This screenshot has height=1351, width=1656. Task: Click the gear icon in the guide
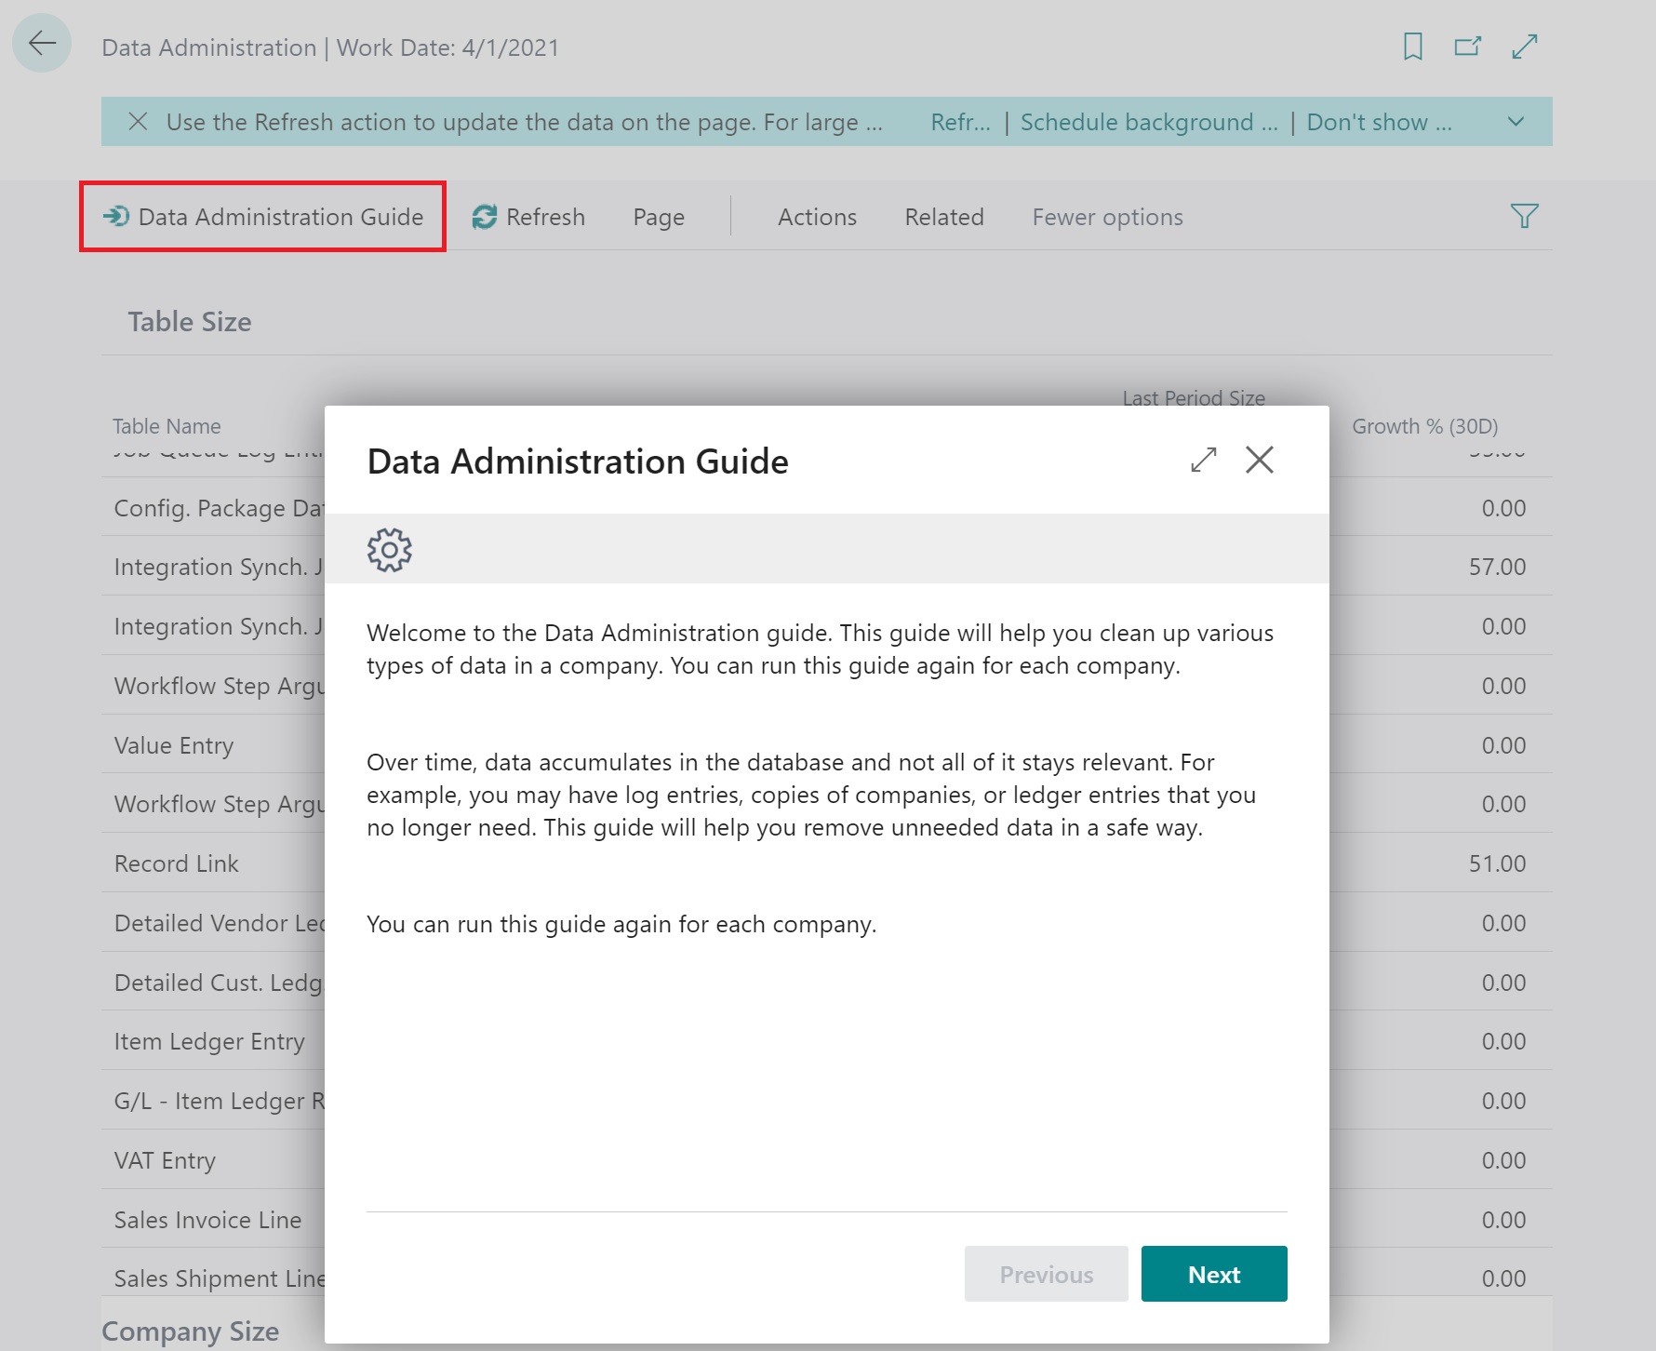point(389,550)
